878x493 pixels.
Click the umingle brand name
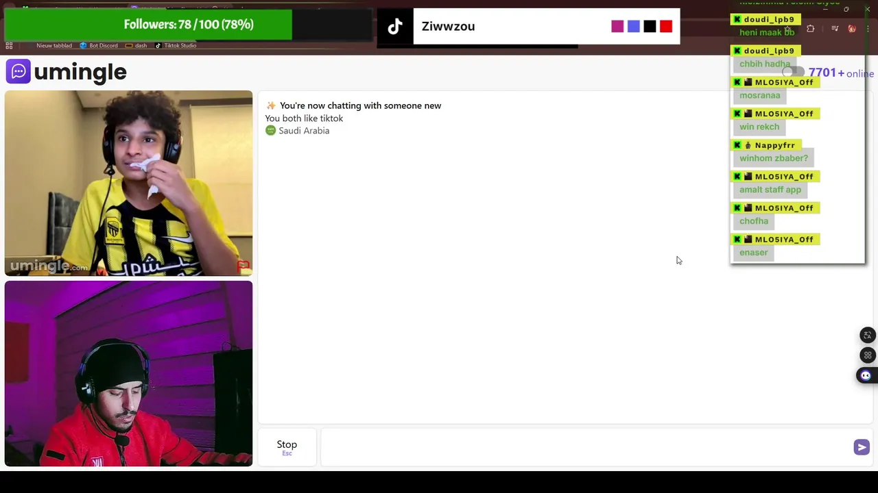pyautogui.click(x=80, y=71)
